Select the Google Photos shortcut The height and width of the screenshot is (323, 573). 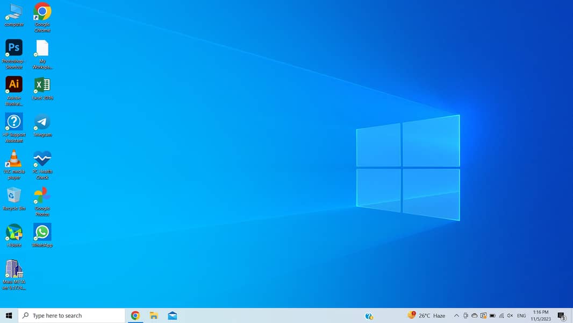coord(42,196)
